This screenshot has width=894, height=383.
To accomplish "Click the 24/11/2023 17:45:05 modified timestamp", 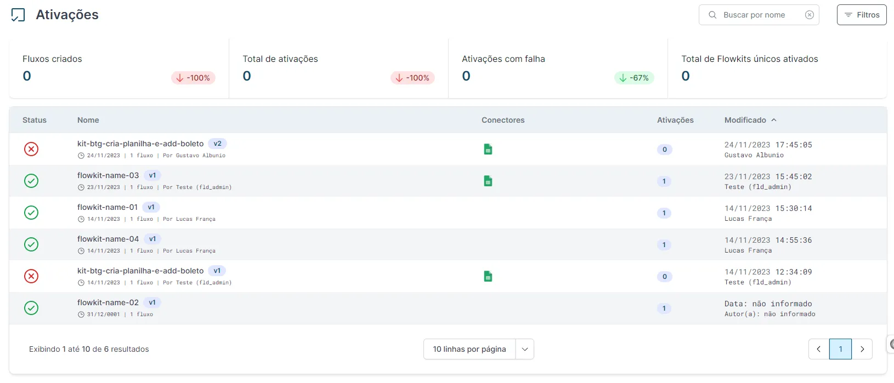I will 768,145.
